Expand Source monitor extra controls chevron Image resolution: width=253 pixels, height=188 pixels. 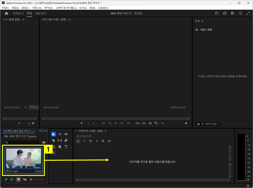coord(29,123)
